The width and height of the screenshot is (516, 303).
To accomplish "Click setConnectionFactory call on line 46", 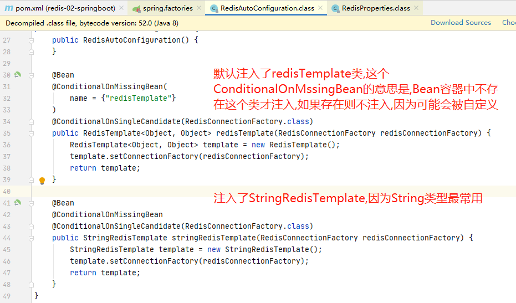I will (x=154, y=261).
